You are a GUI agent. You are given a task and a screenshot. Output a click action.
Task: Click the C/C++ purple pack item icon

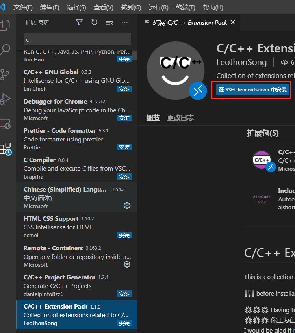pos(262,160)
